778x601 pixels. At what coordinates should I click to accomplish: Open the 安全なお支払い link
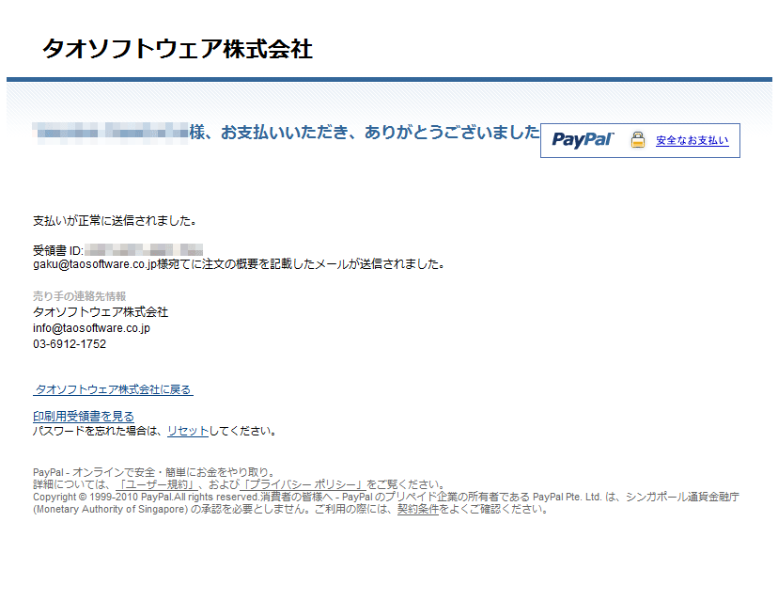(692, 140)
